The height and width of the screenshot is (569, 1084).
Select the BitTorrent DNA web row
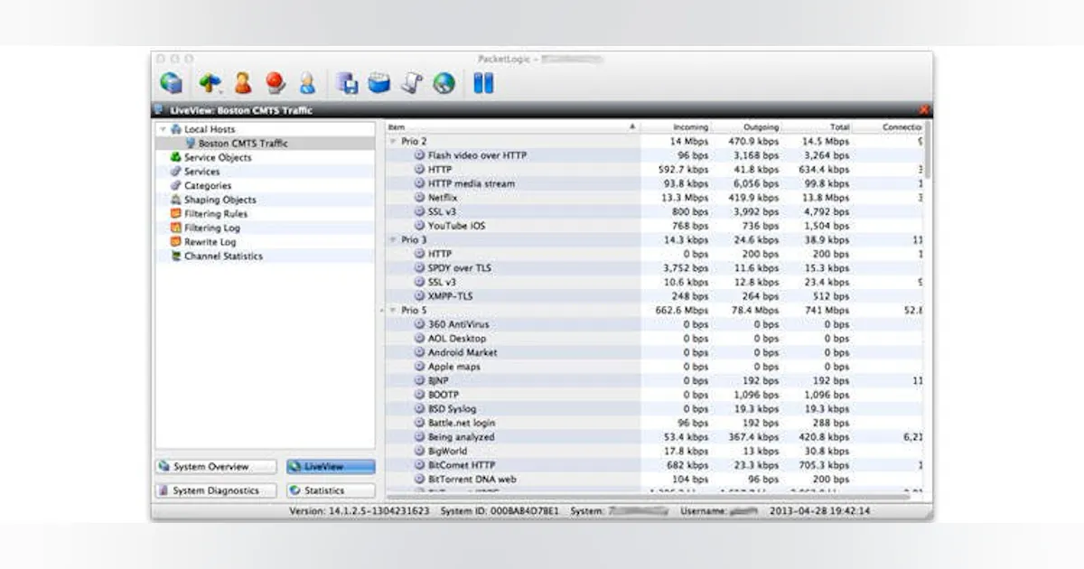tap(655, 480)
